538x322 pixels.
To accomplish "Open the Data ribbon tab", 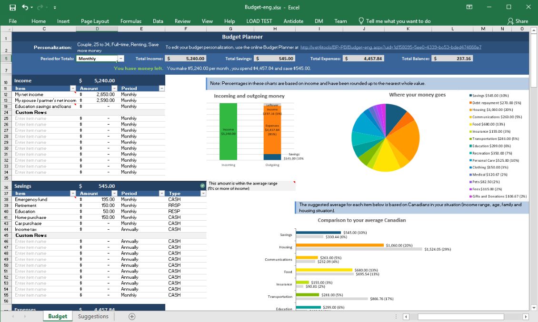I will [x=158, y=21].
